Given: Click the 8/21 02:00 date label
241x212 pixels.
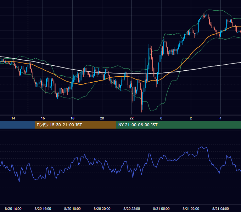Looking at the screenshot, I should pos(191,208).
